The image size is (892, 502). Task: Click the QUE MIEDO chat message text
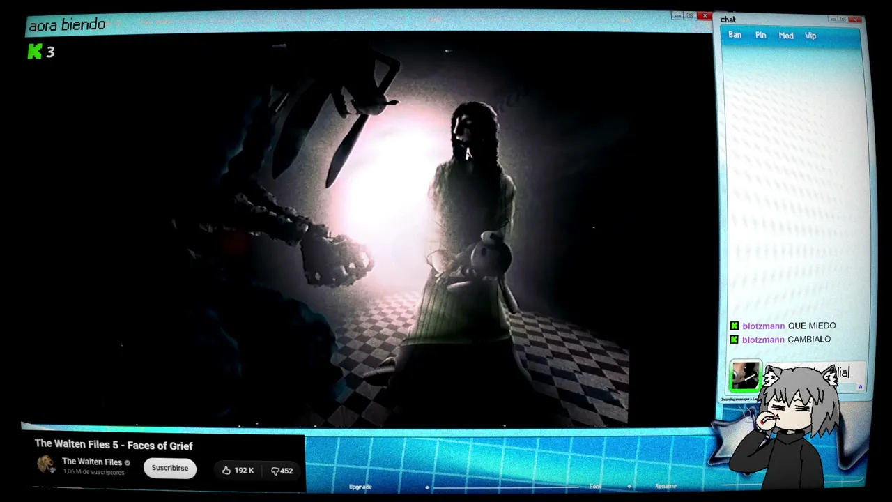(x=812, y=326)
